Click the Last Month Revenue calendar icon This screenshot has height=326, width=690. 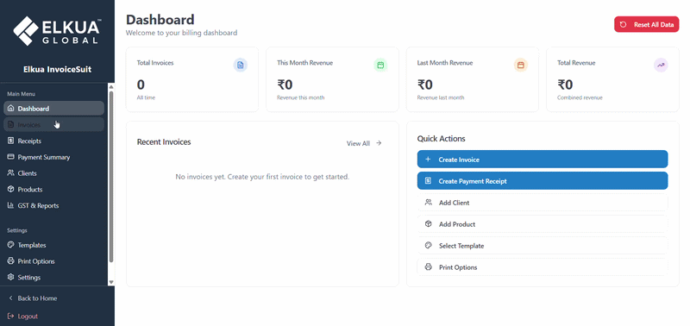(x=521, y=65)
